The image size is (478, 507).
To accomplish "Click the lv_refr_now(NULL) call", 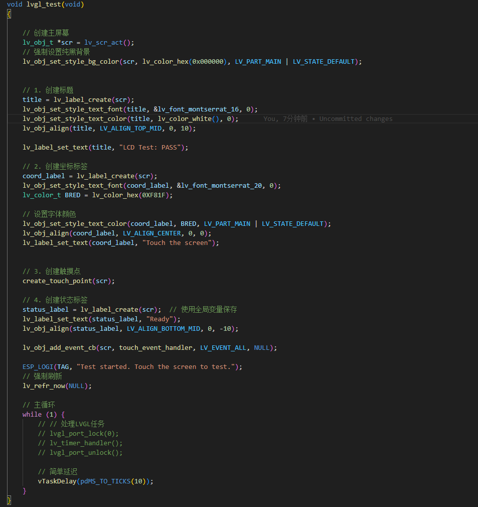I will [57, 386].
